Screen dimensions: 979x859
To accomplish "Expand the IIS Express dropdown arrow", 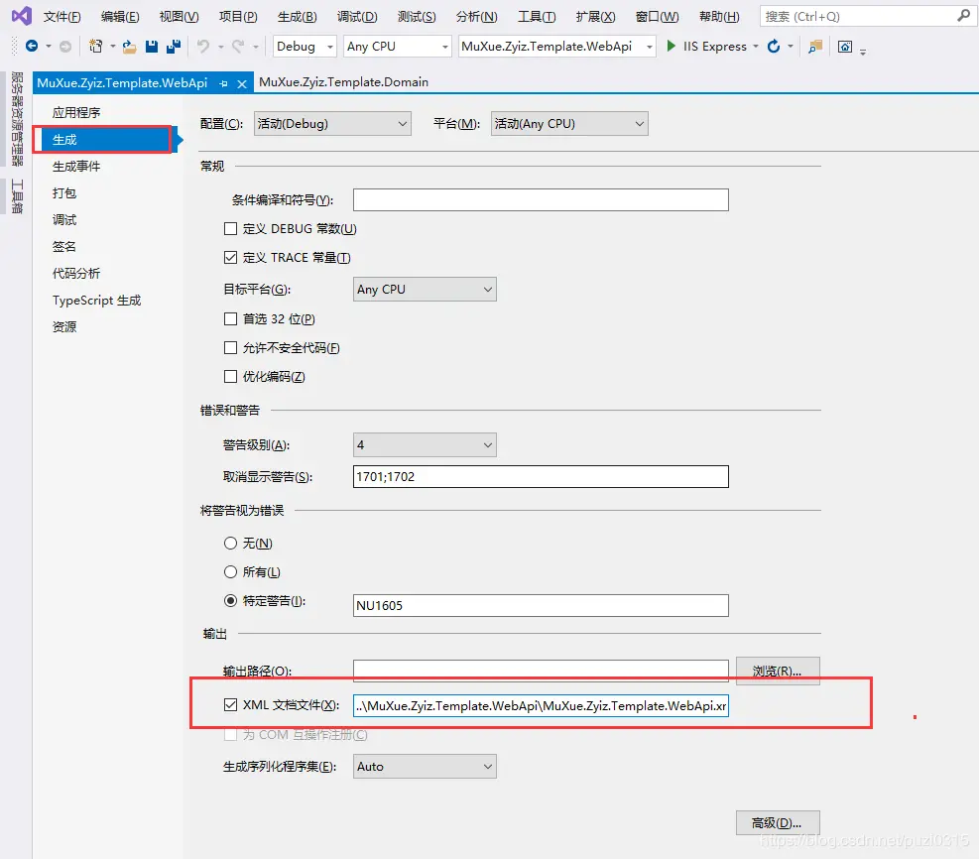I will coord(756,47).
